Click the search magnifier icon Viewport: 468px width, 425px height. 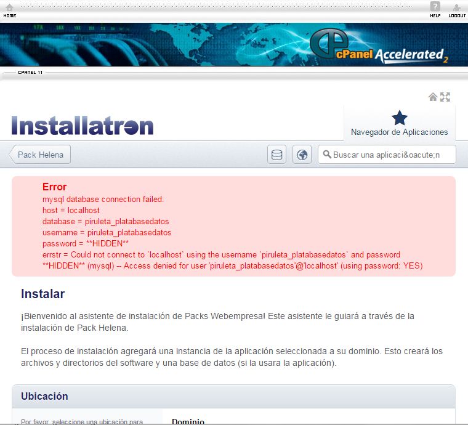tap(327, 155)
